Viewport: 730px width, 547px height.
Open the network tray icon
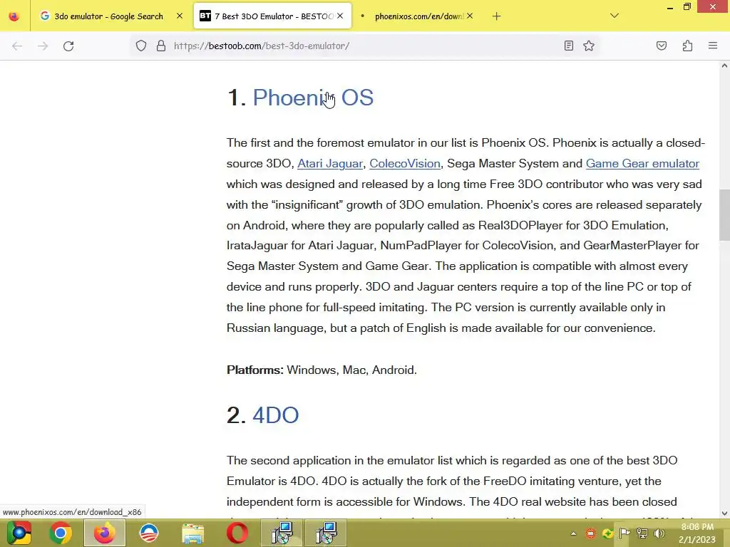[x=642, y=533]
